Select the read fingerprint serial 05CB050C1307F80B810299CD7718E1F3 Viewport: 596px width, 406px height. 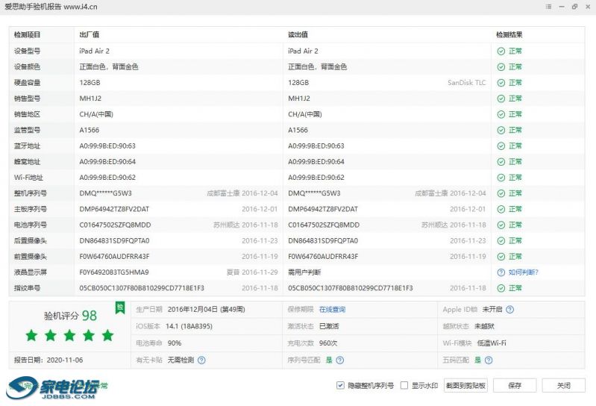click(x=351, y=288)
